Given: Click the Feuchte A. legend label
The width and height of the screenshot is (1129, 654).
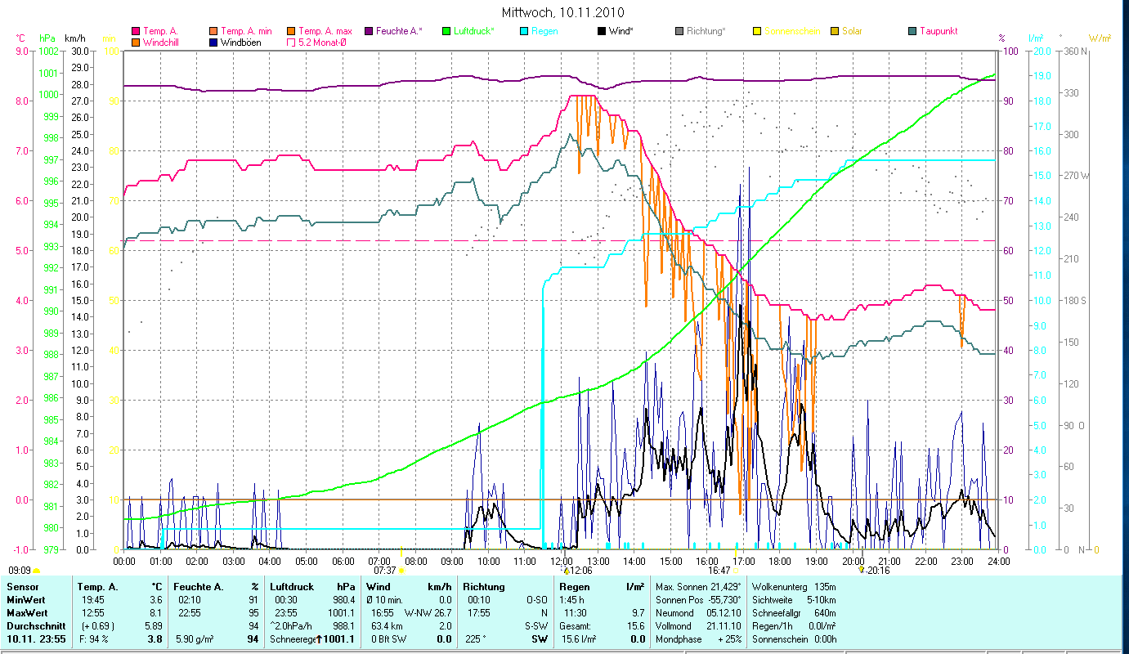Looking at the screenshot, I should click(x=399, y=31).
